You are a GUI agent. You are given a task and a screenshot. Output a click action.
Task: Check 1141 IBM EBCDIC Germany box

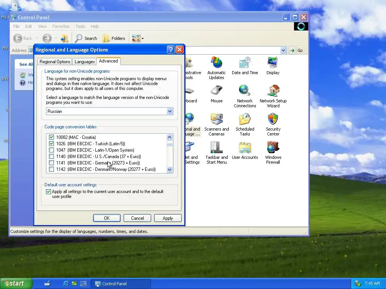tap(51, 163)
